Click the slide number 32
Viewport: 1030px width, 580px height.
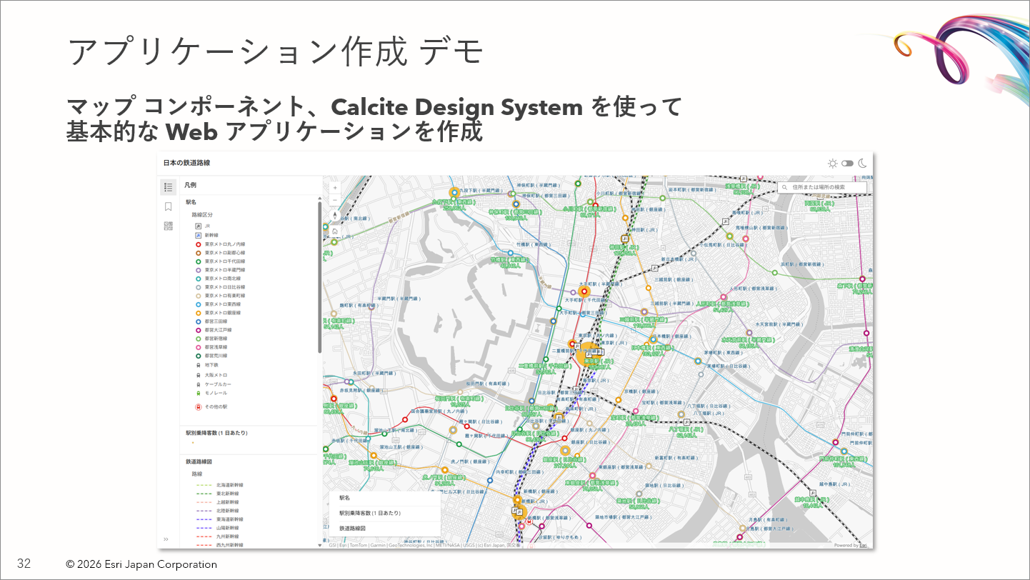(x=24, y=564)
